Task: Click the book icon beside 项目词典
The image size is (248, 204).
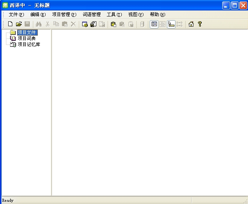Action: click(13, 38)
